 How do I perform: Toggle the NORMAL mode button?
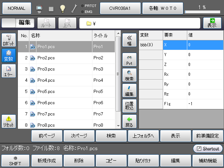(16, 8)
